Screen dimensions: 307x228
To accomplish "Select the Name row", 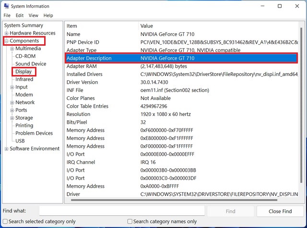I will pos(181,34).
